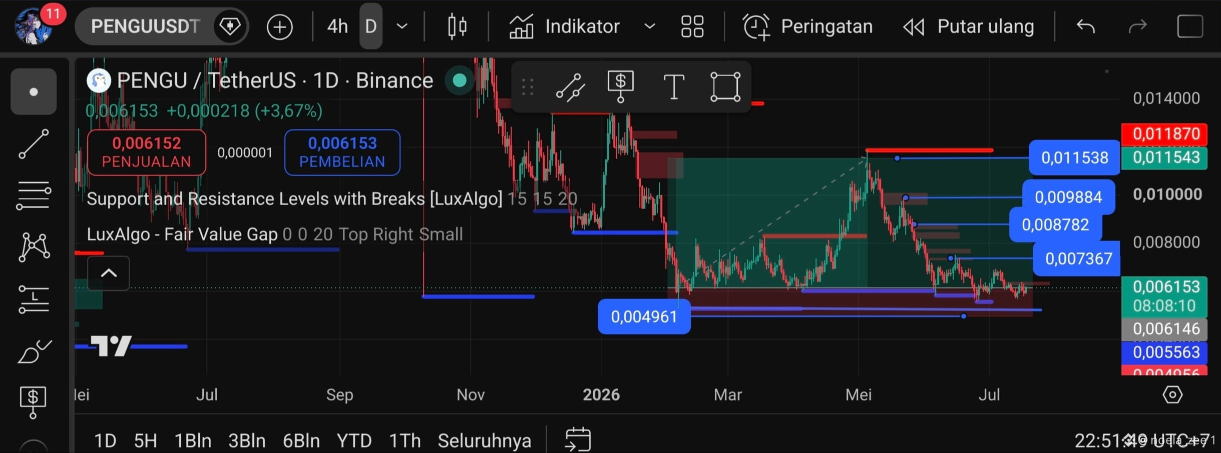This screenshot has width=1221, height=453.
Task: Tap the TradingView logo on chart
Action: 111,345
